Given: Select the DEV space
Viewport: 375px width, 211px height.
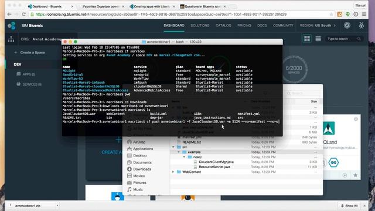Looking at the screenshot, I should pyautogui.click(x=18, y=64).
